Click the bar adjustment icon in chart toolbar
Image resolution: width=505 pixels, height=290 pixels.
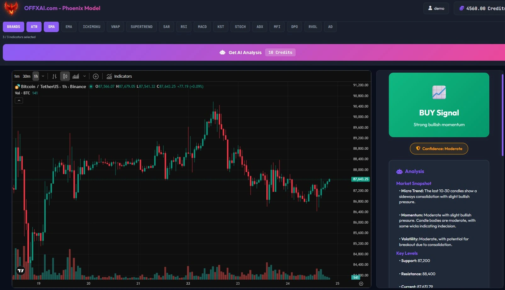coord(54,76)
